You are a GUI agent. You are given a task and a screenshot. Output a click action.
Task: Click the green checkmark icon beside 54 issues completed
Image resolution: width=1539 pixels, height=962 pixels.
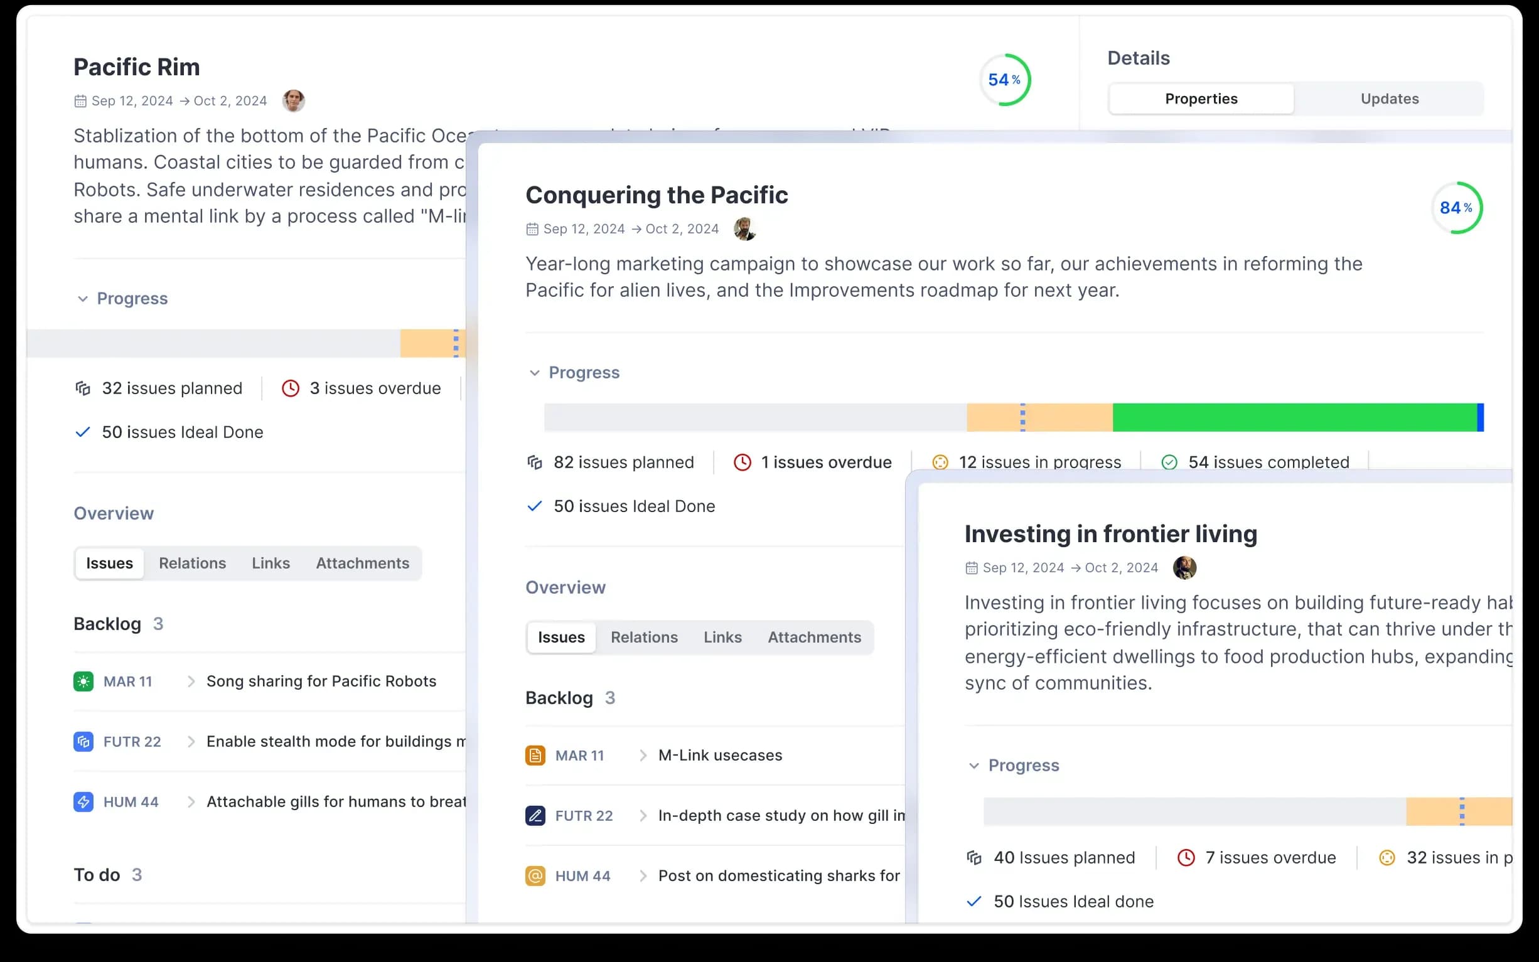[x=1169, y=462]
